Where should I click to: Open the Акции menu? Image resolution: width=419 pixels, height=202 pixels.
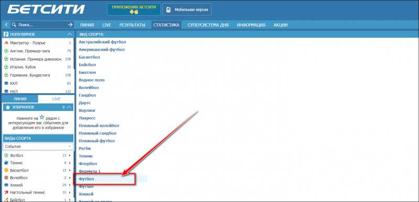281,25
